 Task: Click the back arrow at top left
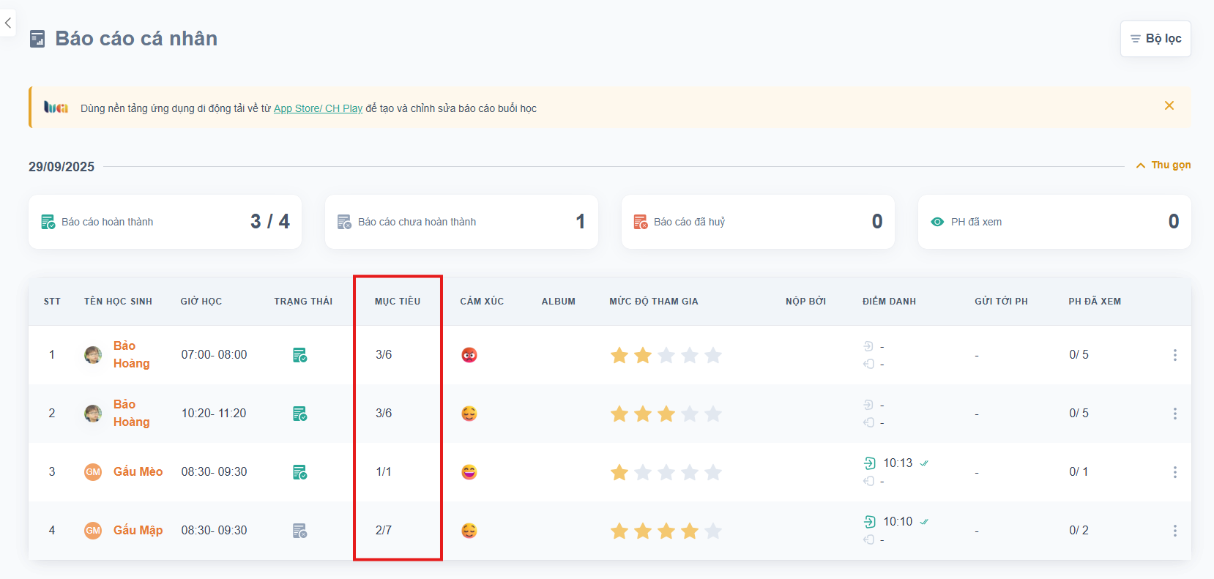click(8, 23)
